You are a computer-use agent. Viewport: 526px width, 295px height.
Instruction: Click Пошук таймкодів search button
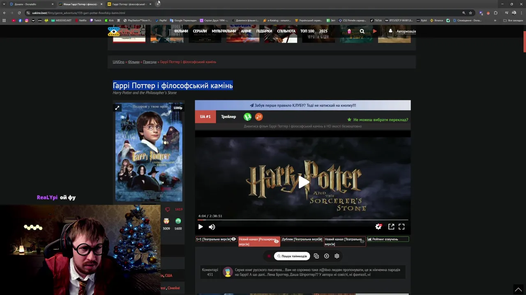point(292,256)
